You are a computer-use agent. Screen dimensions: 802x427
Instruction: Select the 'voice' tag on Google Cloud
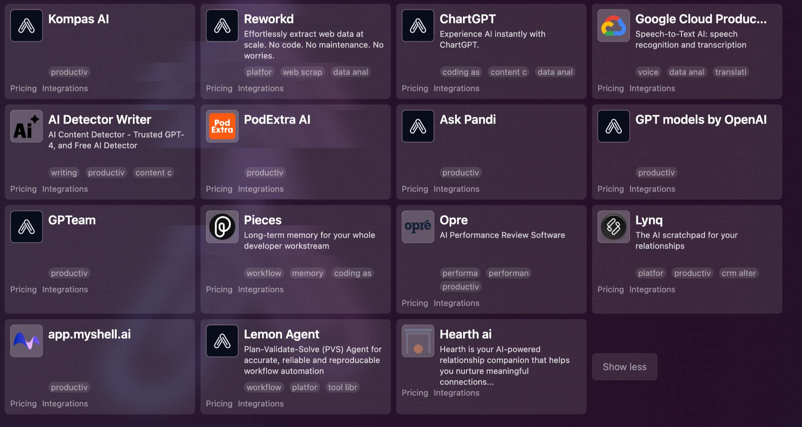click(648, 72)
